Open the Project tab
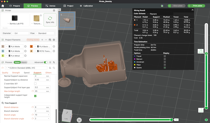This screenshot has height=123, width=210. (69, 6)
